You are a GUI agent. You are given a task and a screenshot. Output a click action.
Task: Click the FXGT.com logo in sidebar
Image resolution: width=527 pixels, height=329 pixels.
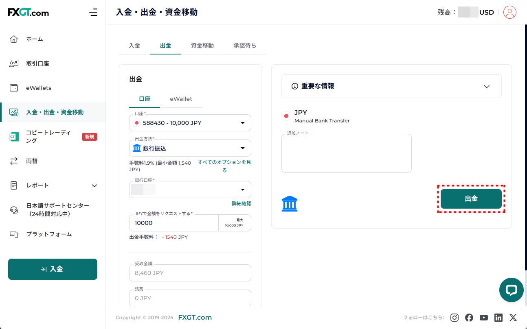click(x=29, y=13)
